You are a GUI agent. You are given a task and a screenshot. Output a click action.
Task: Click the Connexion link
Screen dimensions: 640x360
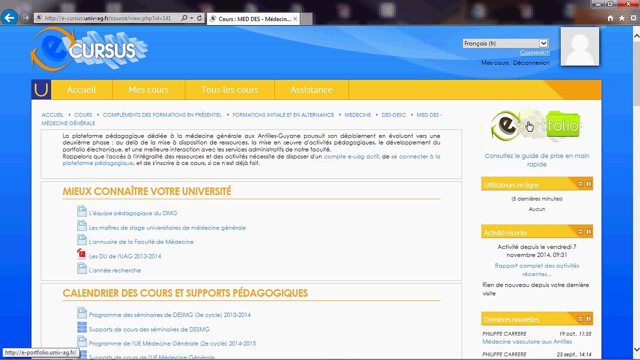534,52
